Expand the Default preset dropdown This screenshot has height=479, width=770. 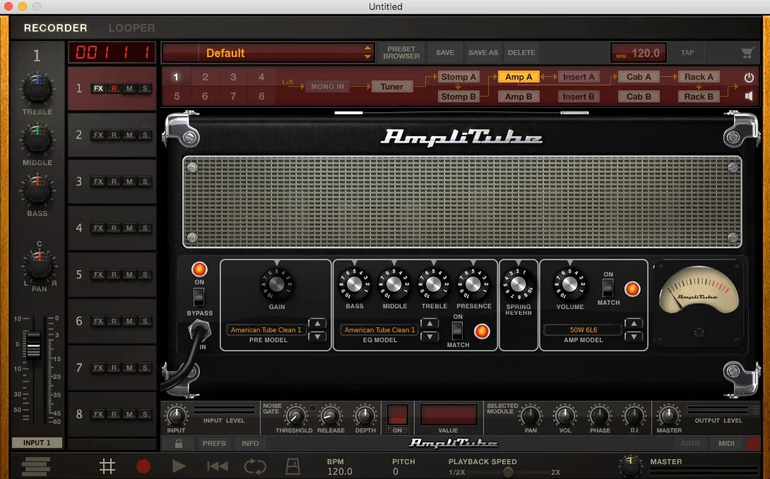pyautogui.click(x=367, y=52)
